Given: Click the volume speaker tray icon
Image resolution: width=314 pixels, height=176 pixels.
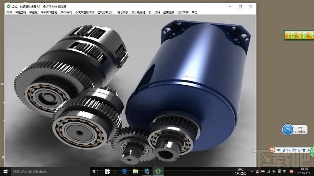Looking at the screenshot, I should pos(274,172).
